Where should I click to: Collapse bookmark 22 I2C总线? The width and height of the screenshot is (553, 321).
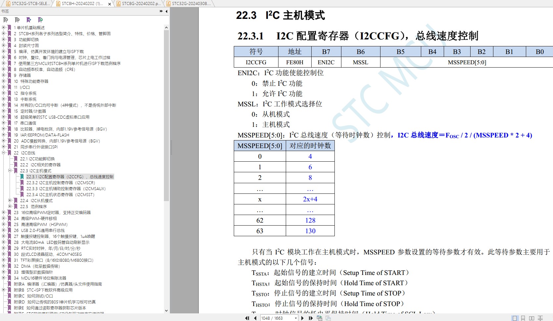(x=4, y=153)
